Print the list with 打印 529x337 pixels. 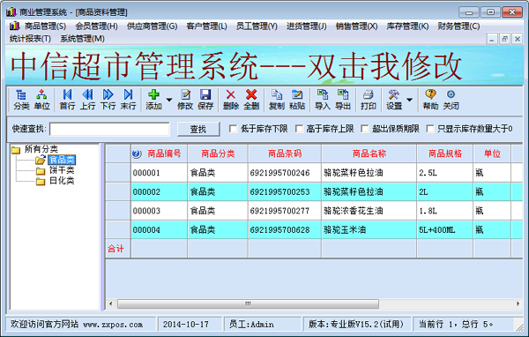tap(368, 100)
